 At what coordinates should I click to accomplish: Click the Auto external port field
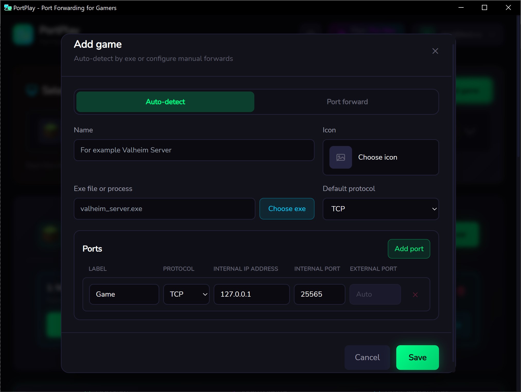click(x=375, y=294)
